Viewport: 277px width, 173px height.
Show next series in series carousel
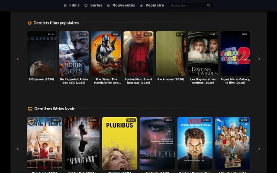click(x=259, y=149)
